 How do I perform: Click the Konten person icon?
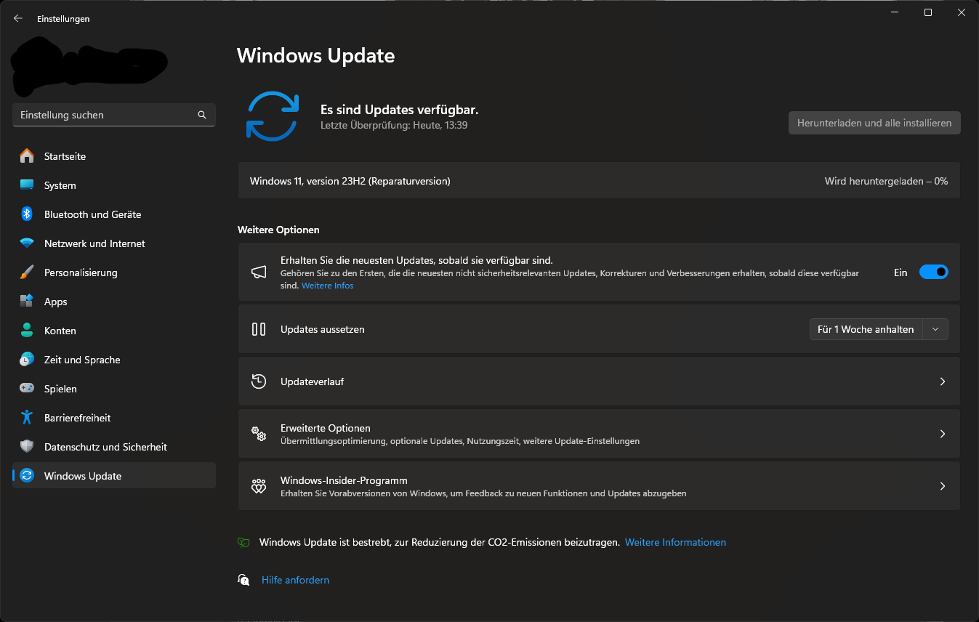[27, 331]
